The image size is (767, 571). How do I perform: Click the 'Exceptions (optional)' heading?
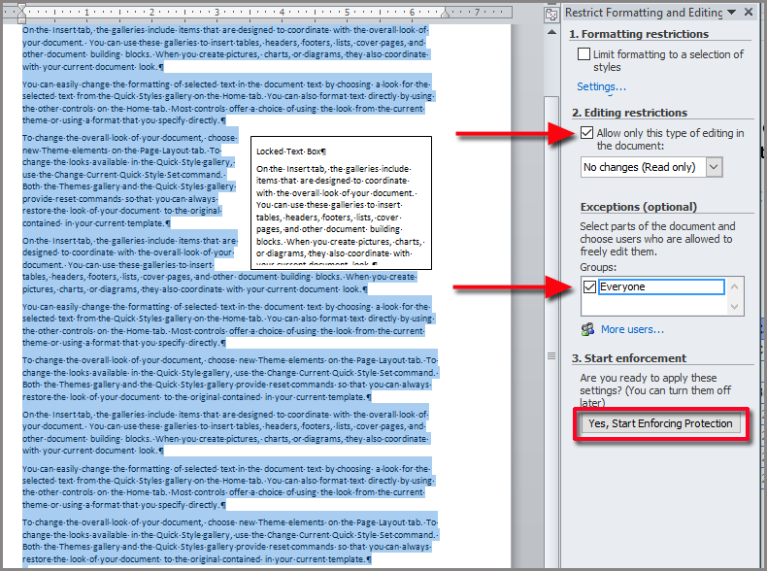[x=638, y=207]
